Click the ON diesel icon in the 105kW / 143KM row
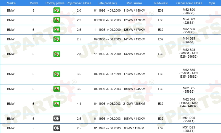 coord(57,119)
